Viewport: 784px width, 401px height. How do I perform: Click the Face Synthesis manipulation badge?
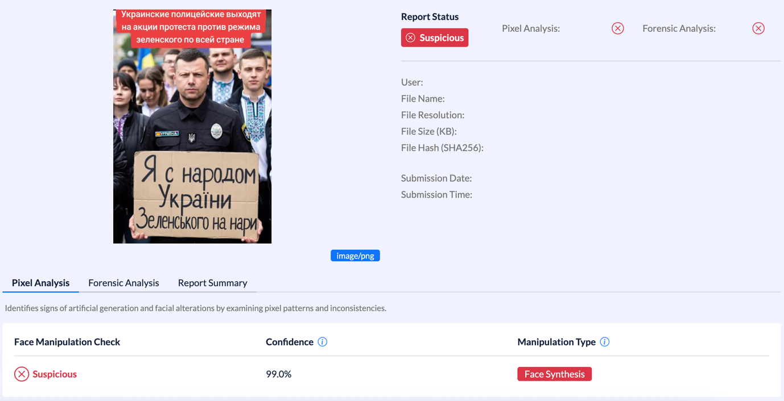[554, 374]
